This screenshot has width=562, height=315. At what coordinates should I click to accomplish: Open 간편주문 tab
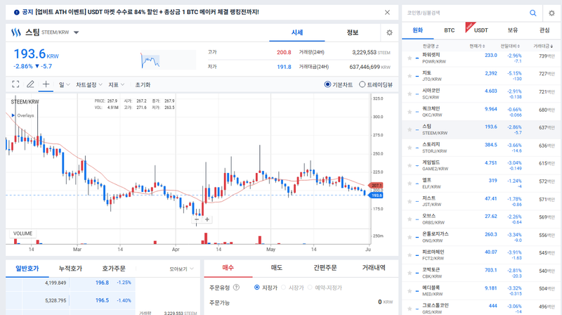(325, 268)
